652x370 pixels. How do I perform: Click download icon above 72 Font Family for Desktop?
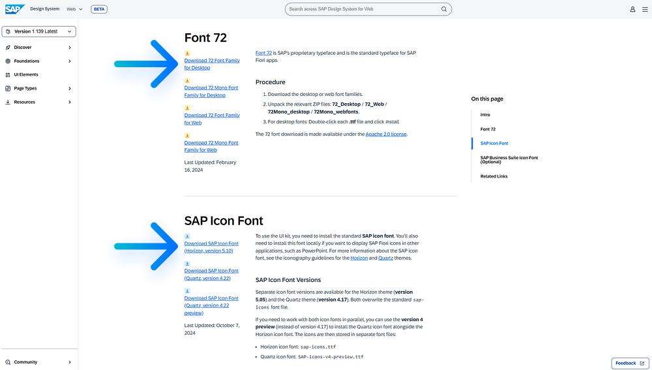click(x=187, y=54)
